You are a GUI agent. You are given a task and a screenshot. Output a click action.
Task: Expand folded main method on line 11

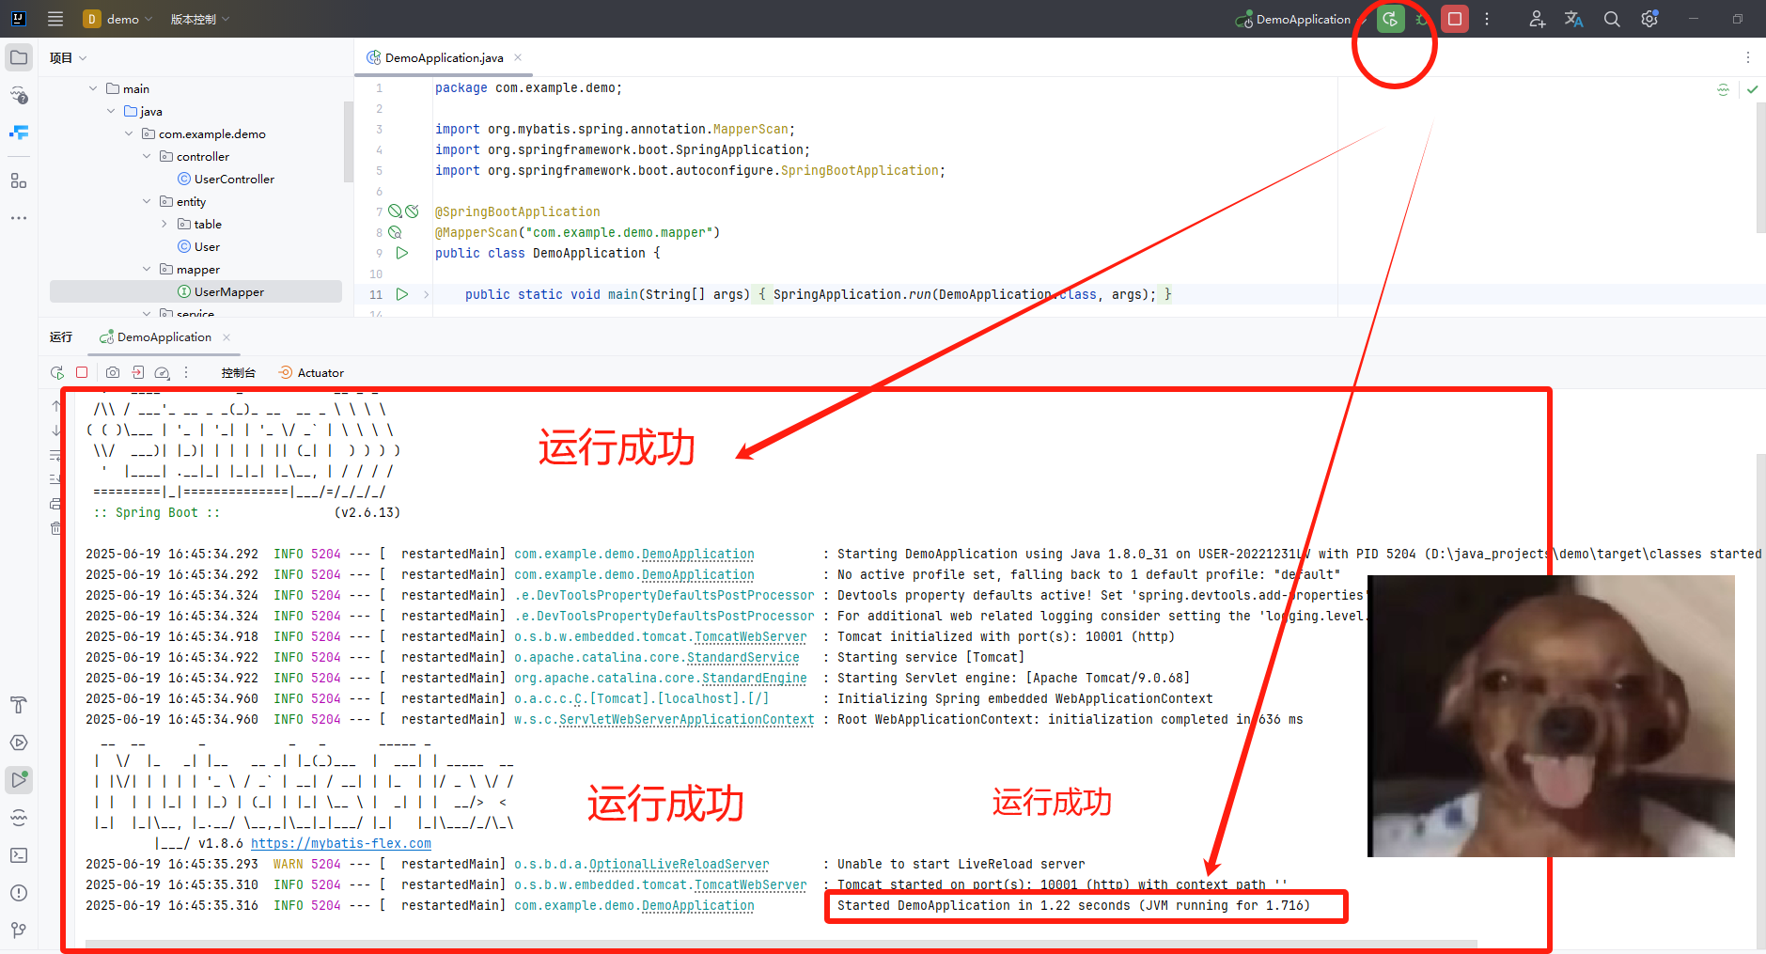click(x=426, y=294)
